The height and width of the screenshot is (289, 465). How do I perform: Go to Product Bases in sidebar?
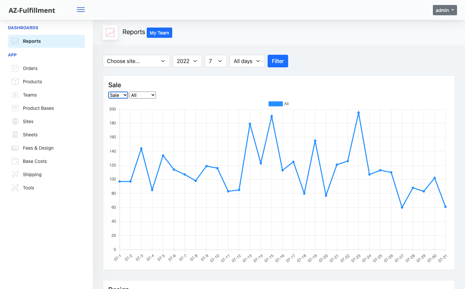38,108
